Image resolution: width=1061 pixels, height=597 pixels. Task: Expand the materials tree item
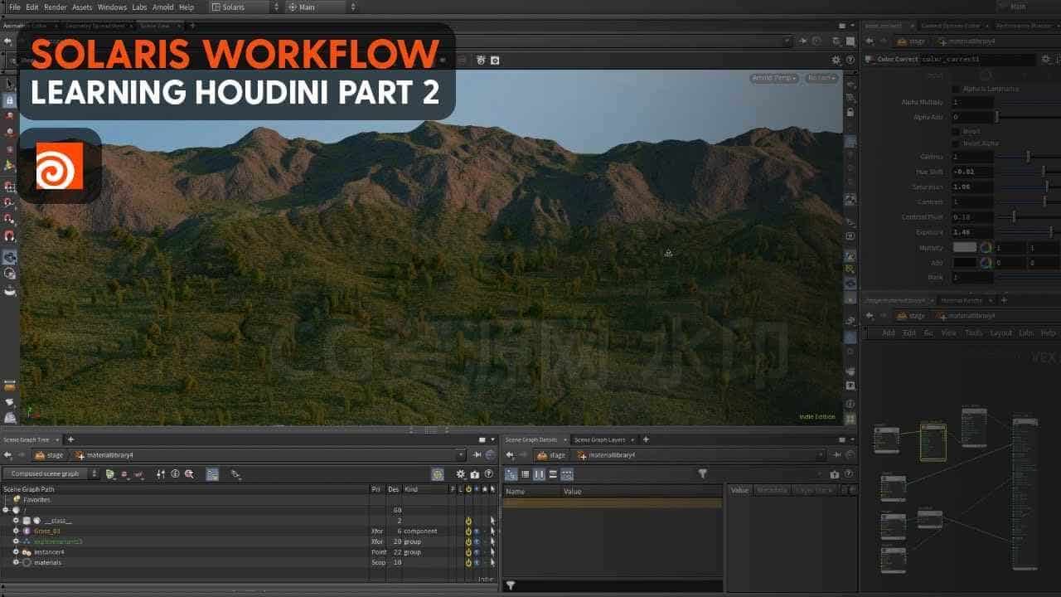click(16, 562)
